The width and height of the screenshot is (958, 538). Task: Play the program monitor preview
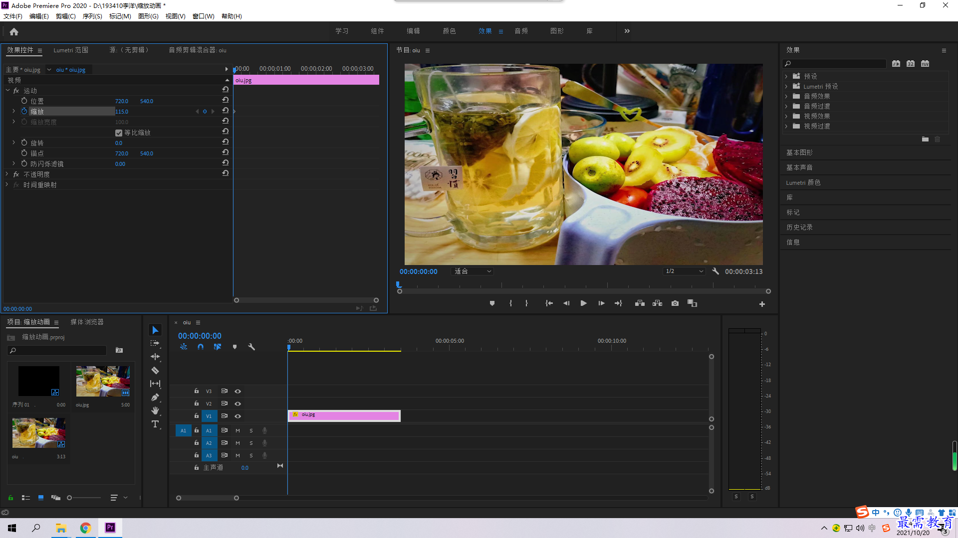583,303
